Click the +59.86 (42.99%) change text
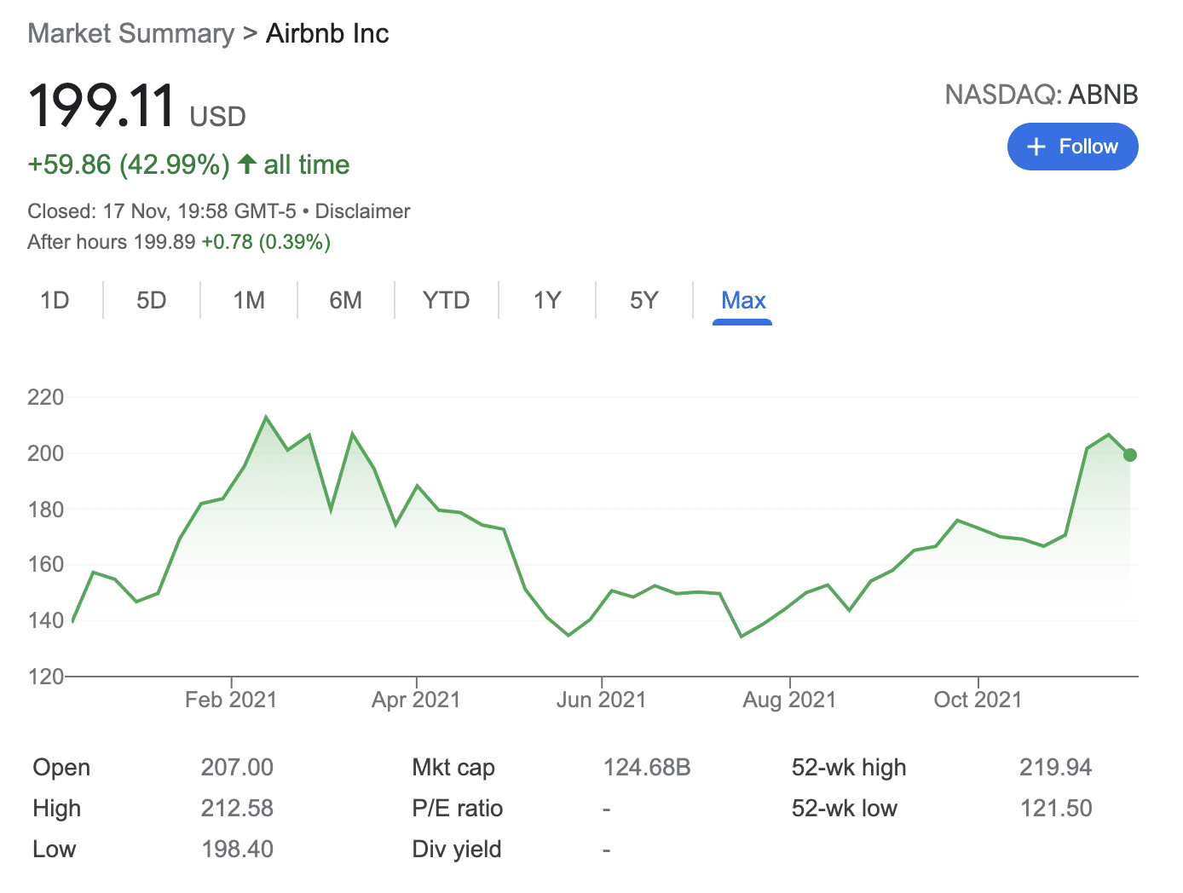1183x893 pixels. click(x=129, y=164)
